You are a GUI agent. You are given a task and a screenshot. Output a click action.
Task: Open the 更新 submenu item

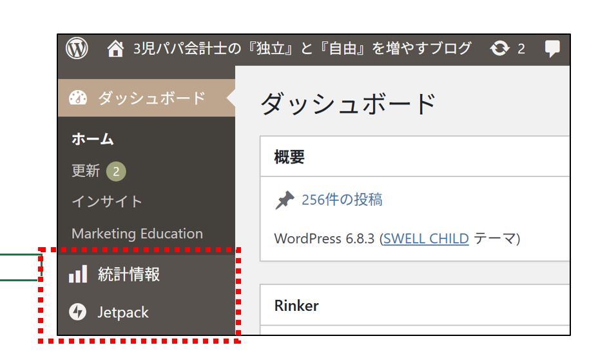86,171
